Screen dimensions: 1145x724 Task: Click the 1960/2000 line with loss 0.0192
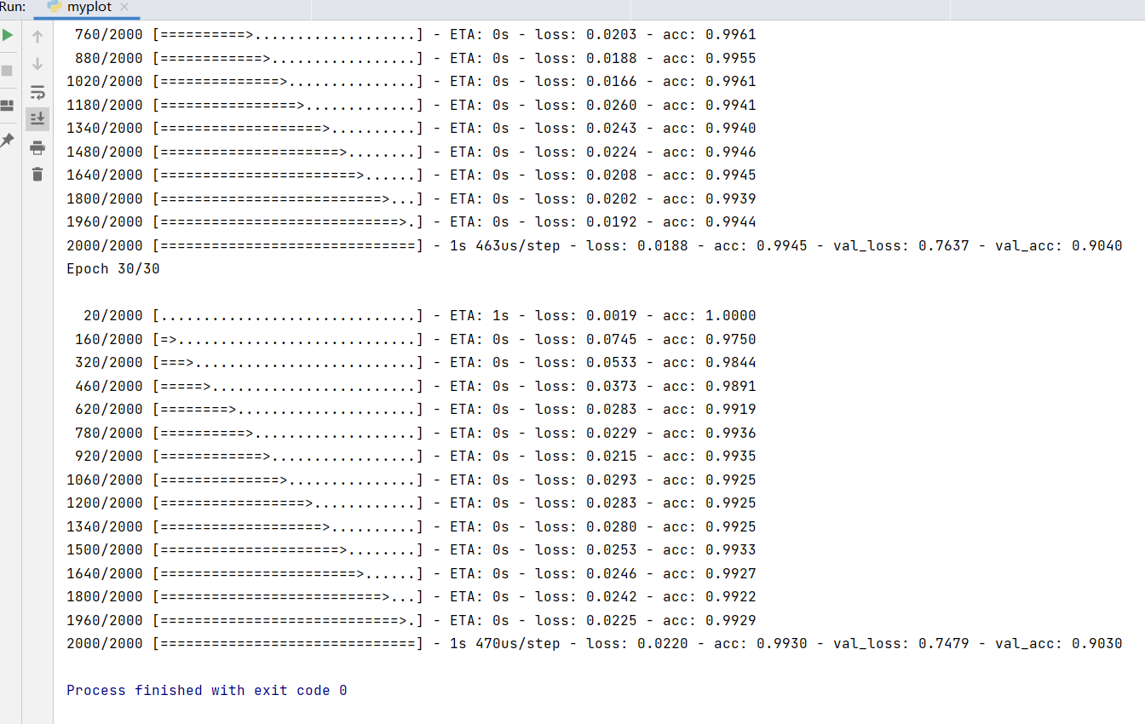(x=411, y=222)
